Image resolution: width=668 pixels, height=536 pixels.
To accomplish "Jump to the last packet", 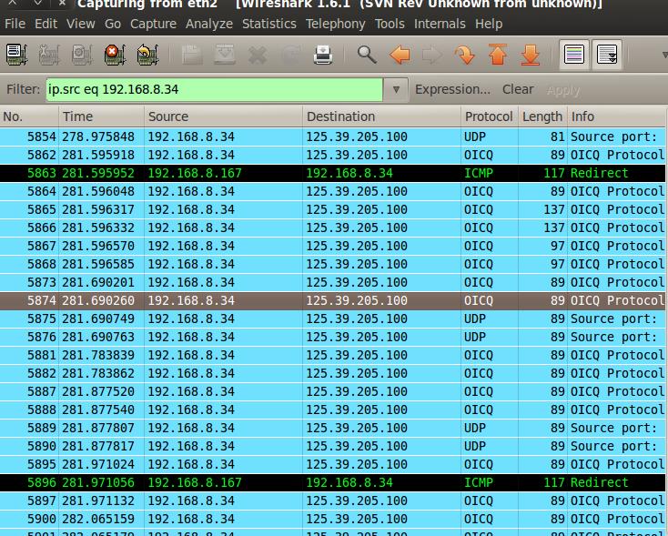I will (531, 55).
